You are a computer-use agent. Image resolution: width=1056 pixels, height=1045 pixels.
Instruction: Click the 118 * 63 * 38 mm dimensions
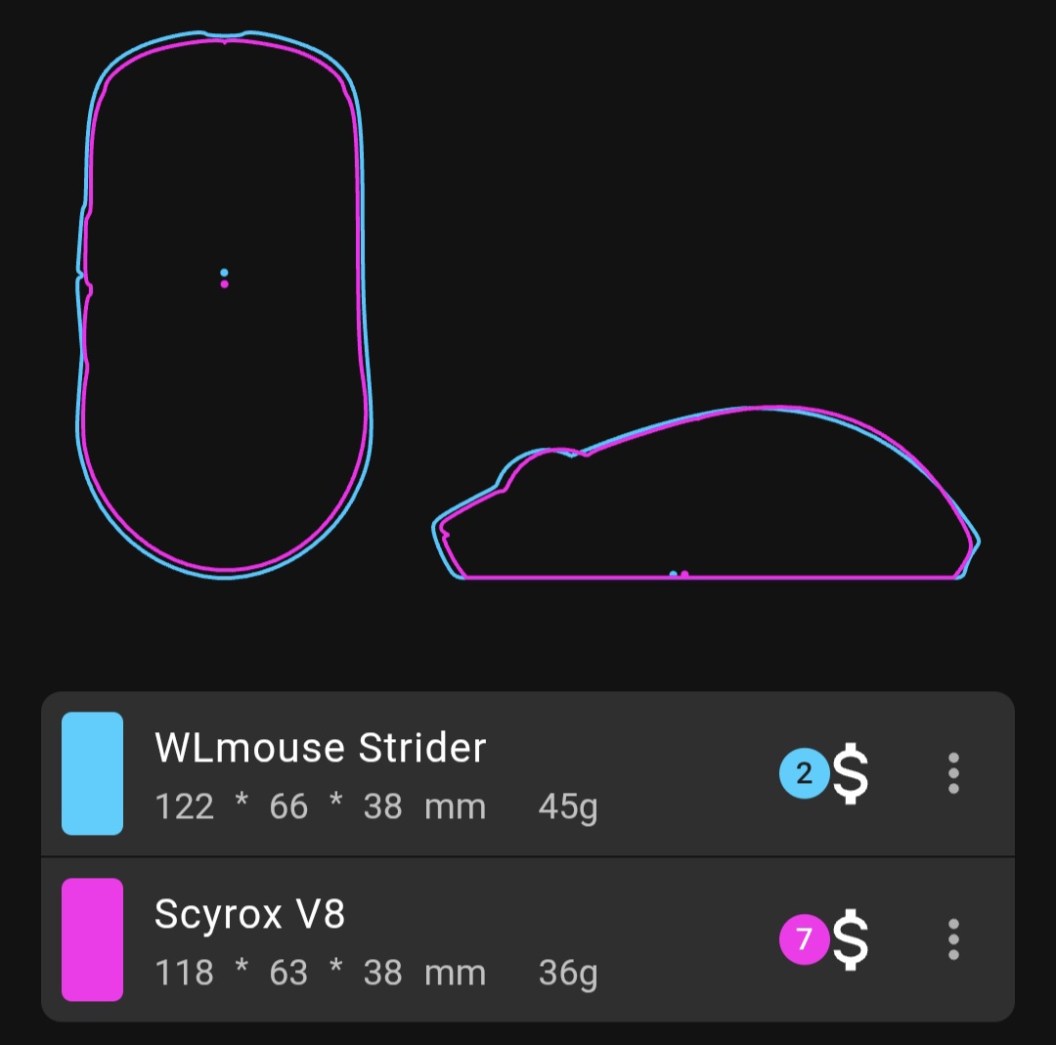[321, 974]
